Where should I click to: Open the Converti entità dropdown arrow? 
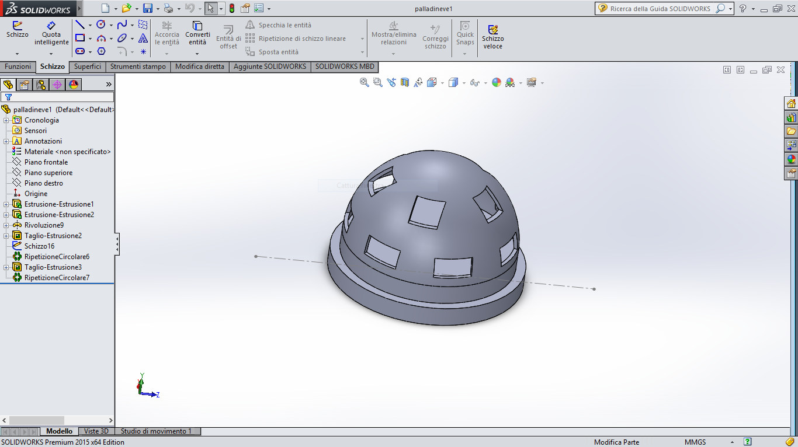click(197, 54)
